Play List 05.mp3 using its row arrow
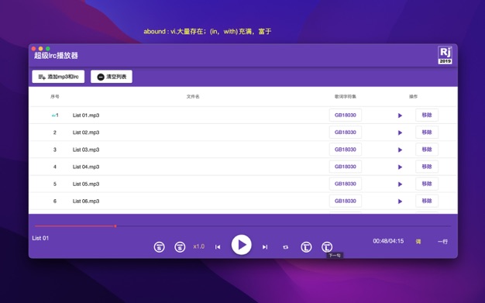The image size is (485, 303). pos(400,184)
